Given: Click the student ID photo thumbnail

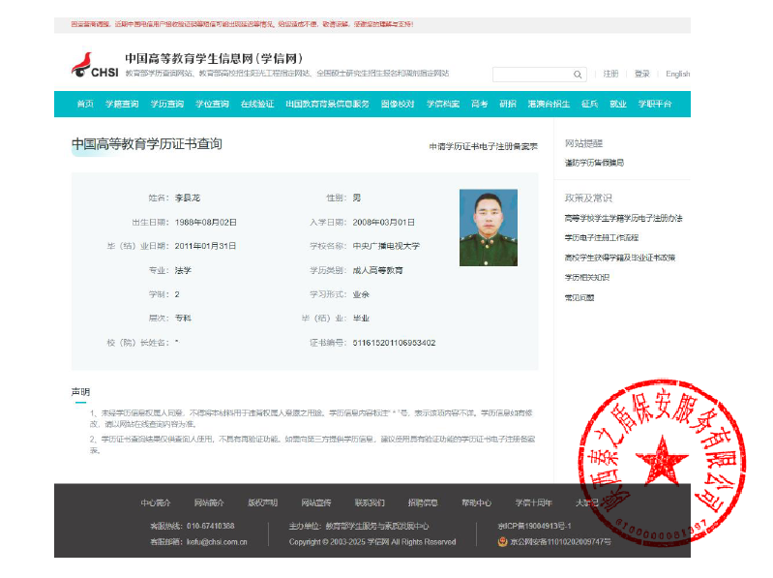Looking at the screenshot, I should click(x=488, y=228).
